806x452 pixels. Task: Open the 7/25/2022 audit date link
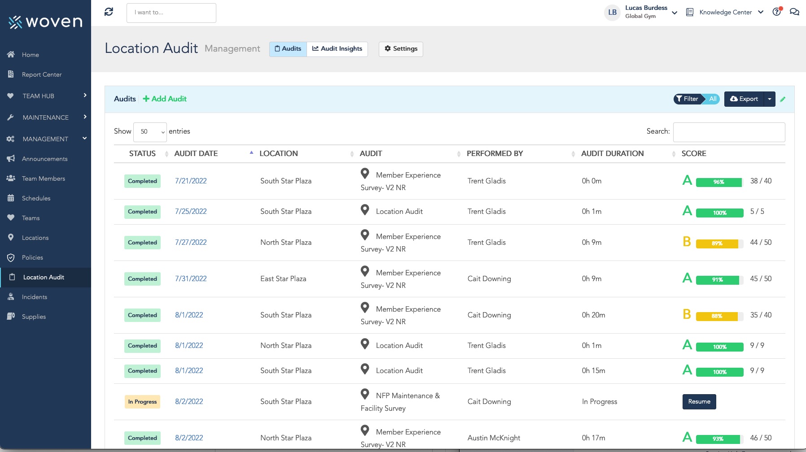coord(191,211)
